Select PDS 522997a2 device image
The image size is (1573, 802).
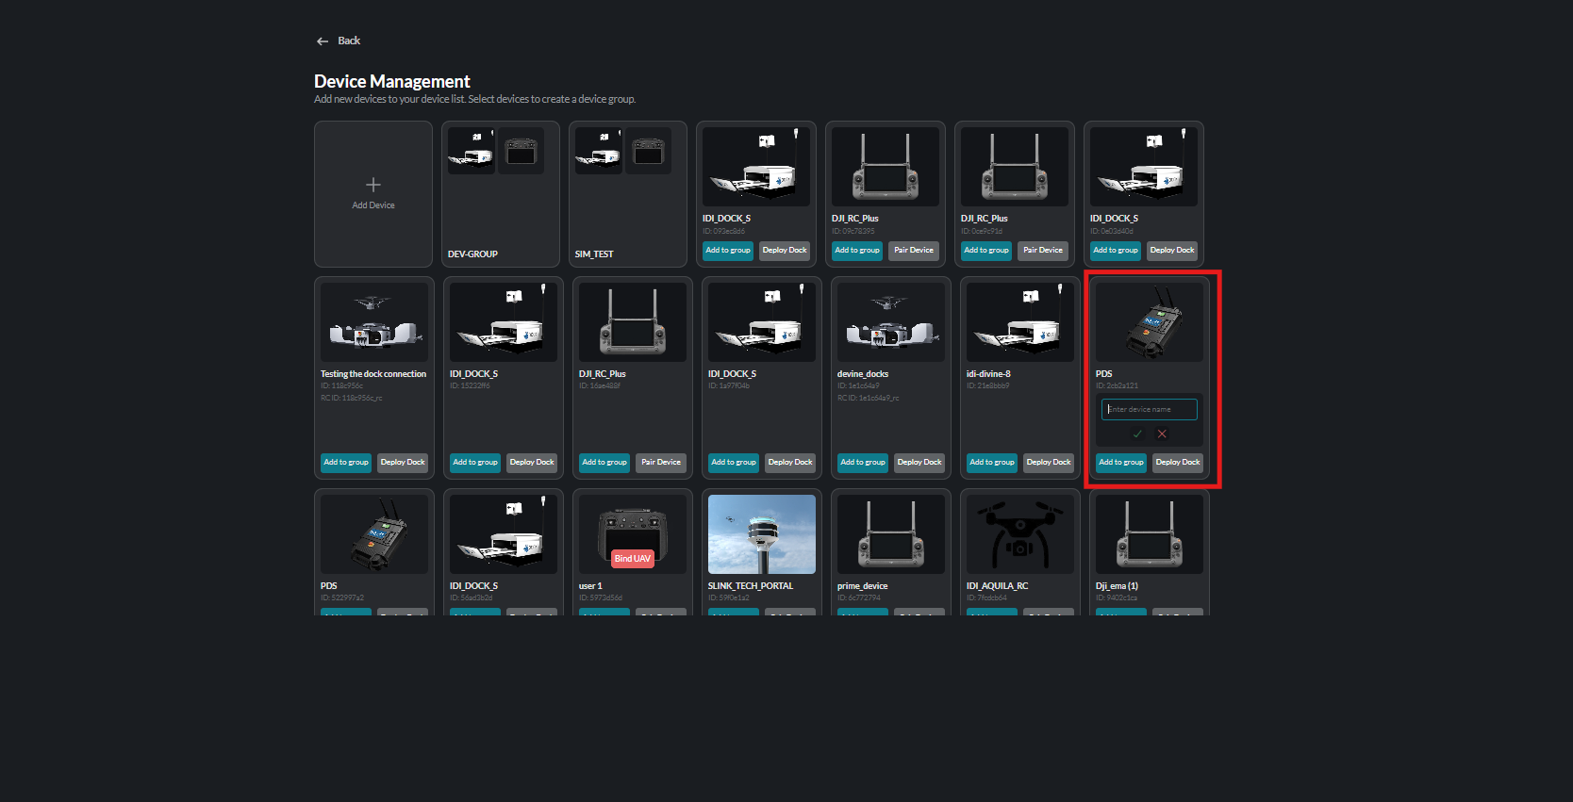pyautogui.click(x=374, y=534)
